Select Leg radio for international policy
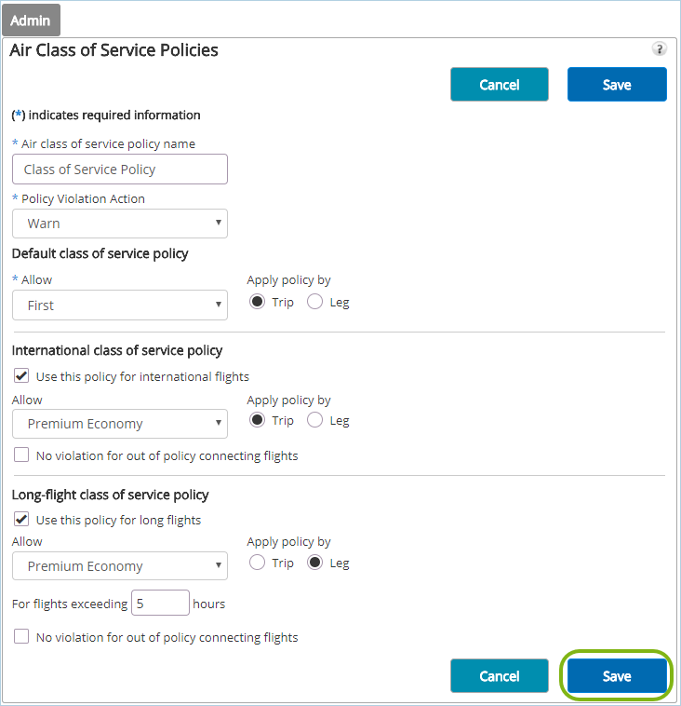Viewport: 681px width, 706px height. pyautogui.click(x=314, y=420)
